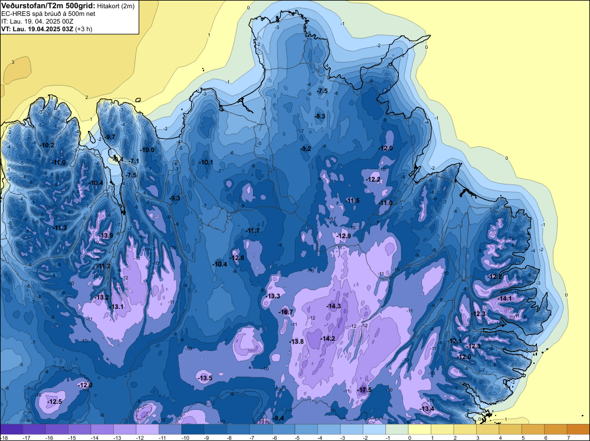Click the -12.1 temperature label
The image size is (590, 441).
(x=455, y=341)
